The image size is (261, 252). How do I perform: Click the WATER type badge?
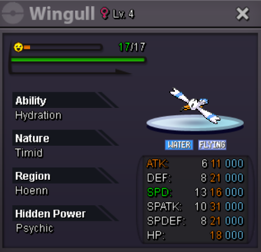[179, 145]
